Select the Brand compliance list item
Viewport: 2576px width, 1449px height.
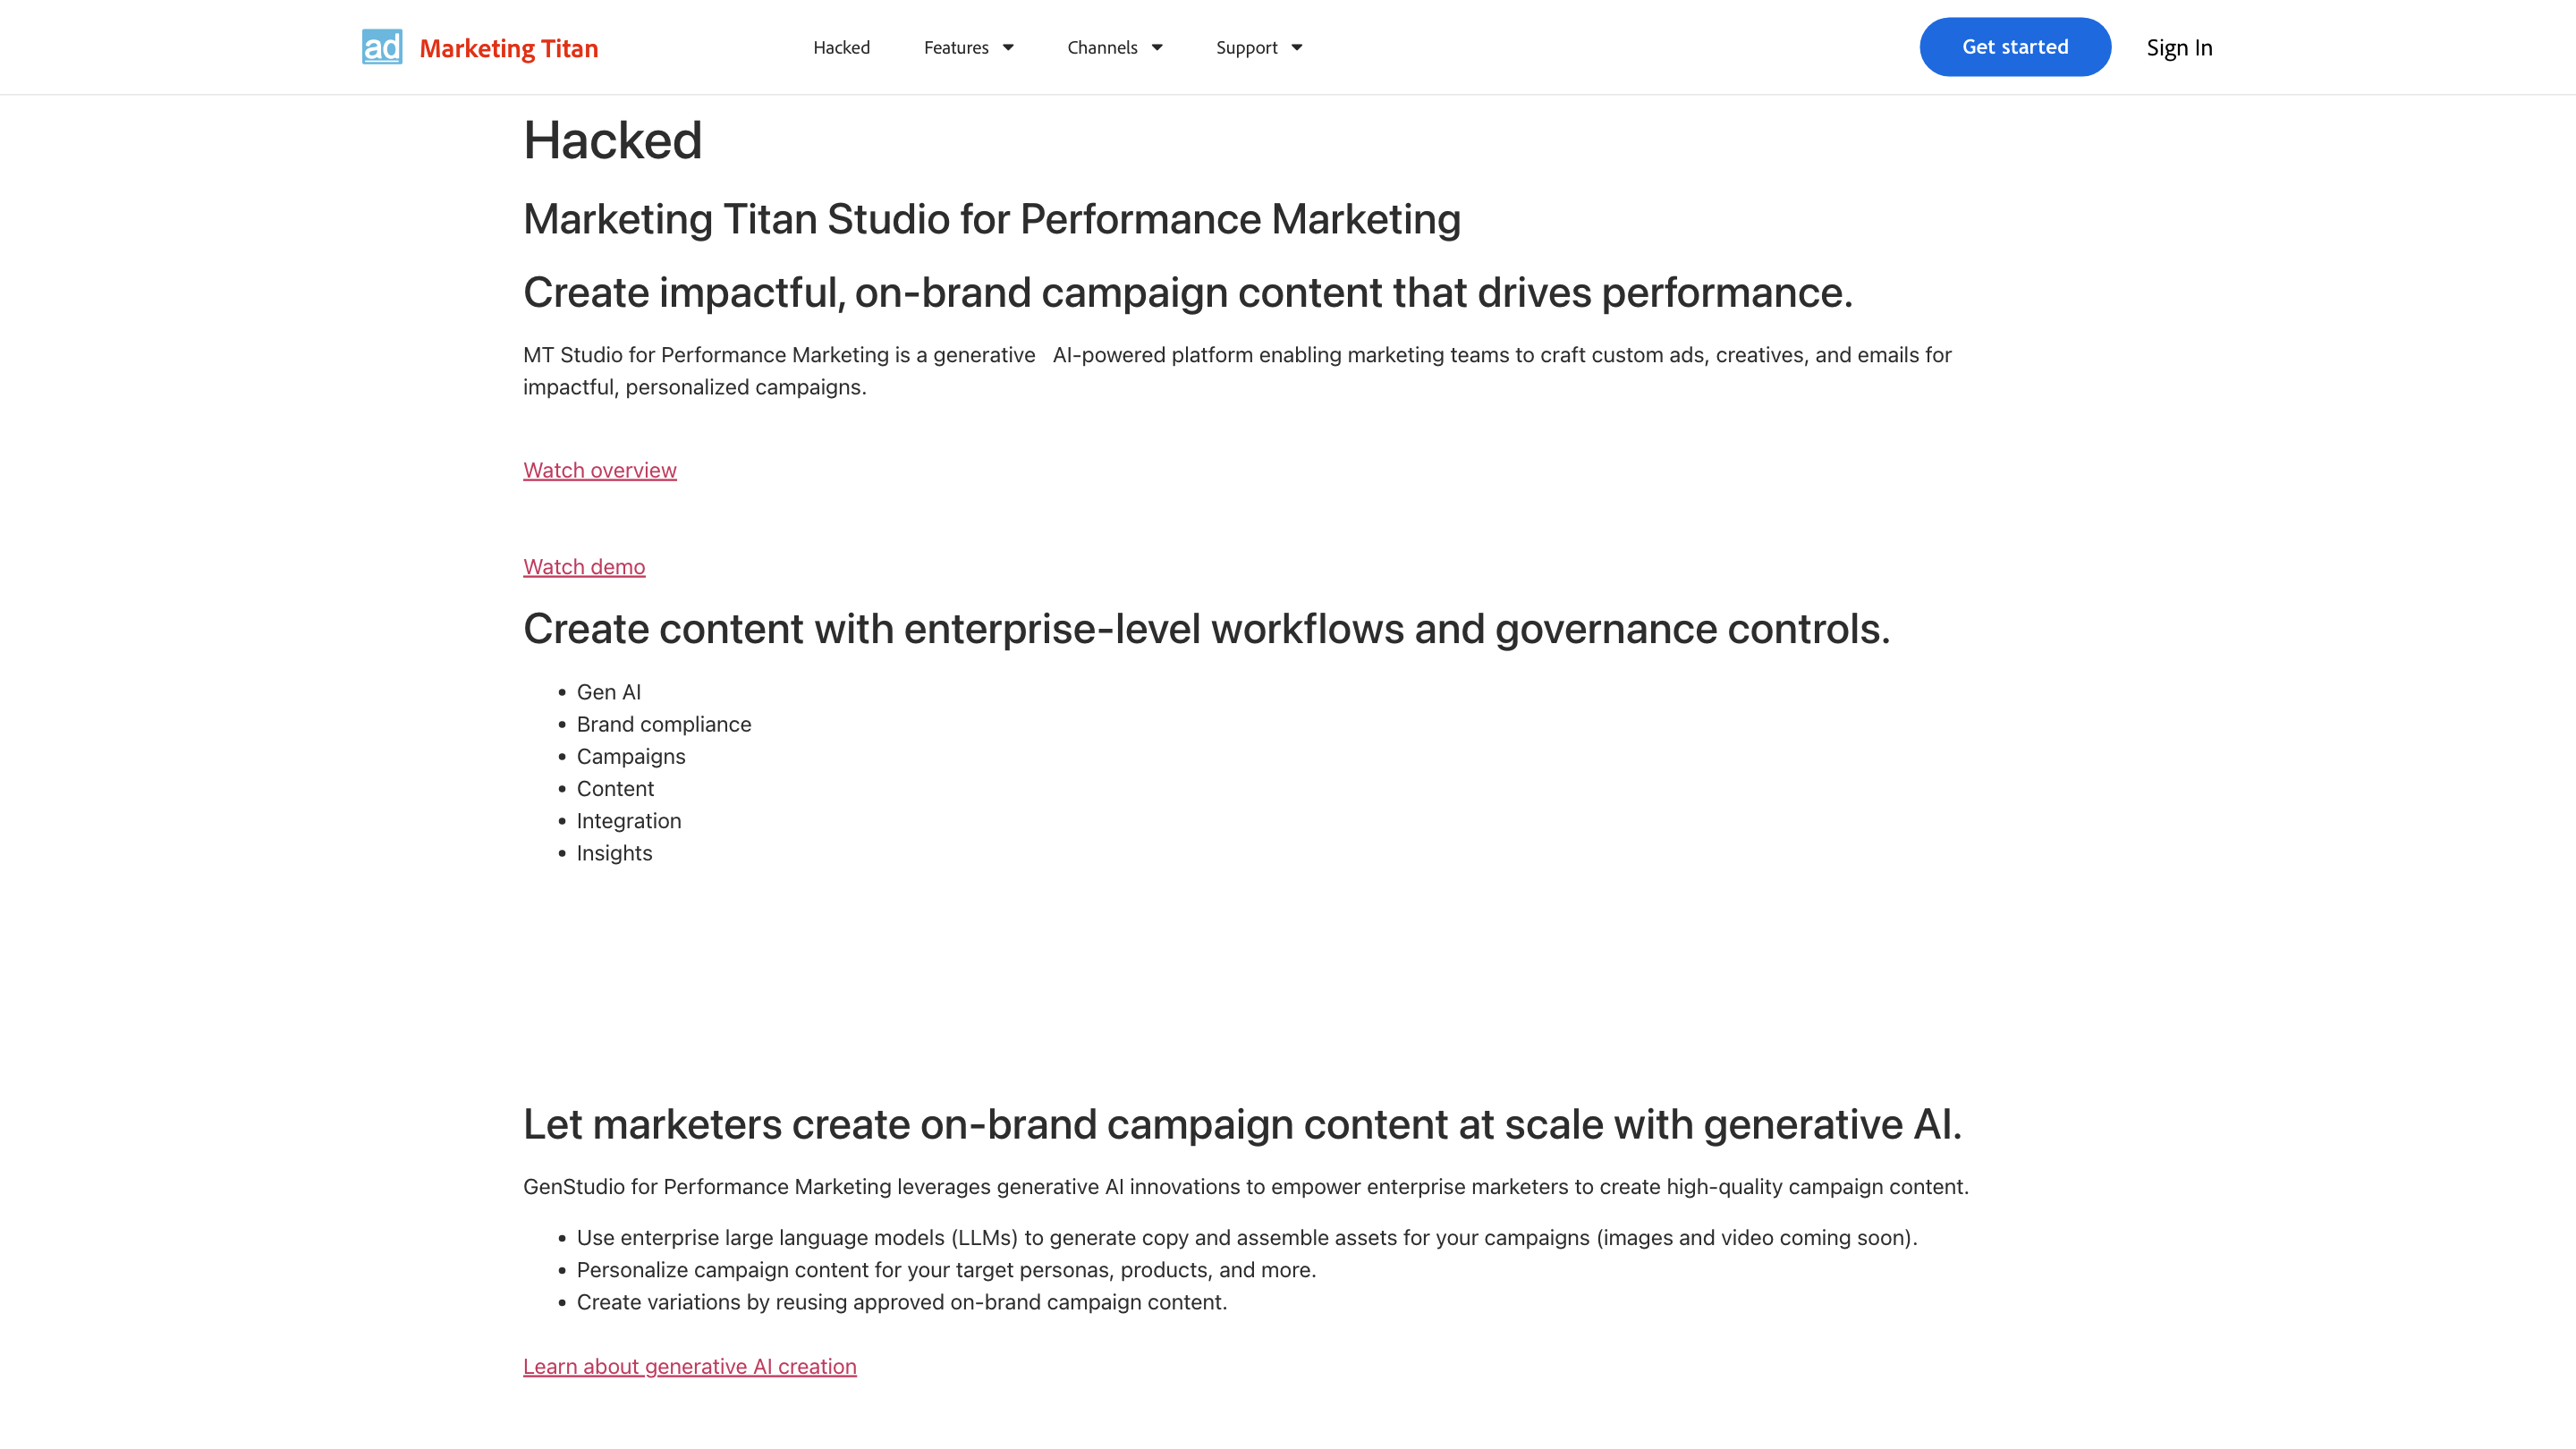click(x=663, y=724)
